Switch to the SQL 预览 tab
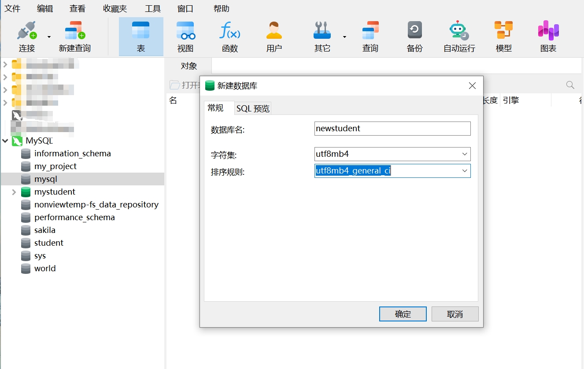 pos(253,108)
